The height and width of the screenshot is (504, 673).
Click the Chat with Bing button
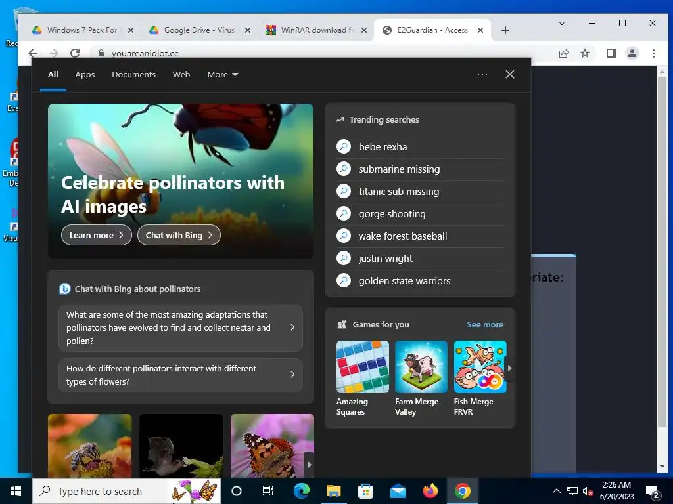(179, 235)
